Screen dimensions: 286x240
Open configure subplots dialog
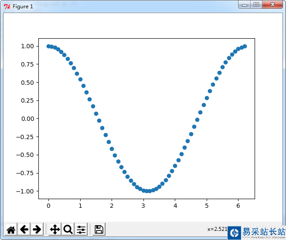(81, 229)
